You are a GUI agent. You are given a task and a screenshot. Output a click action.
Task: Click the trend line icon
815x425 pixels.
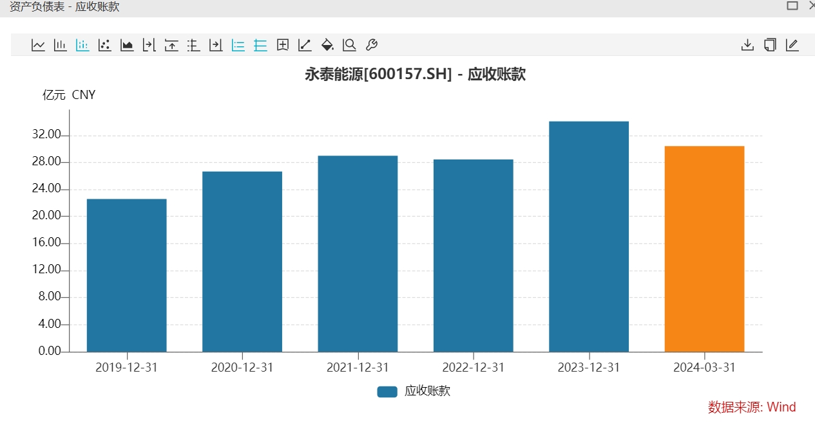click(305, 45)
